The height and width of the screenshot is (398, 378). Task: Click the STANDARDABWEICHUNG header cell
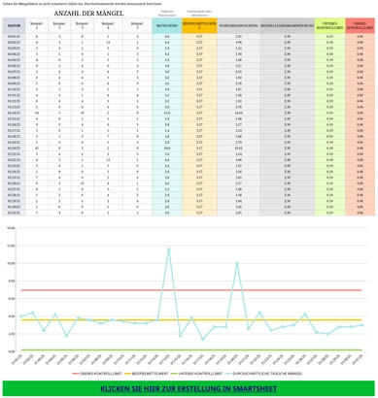point(238,25)
